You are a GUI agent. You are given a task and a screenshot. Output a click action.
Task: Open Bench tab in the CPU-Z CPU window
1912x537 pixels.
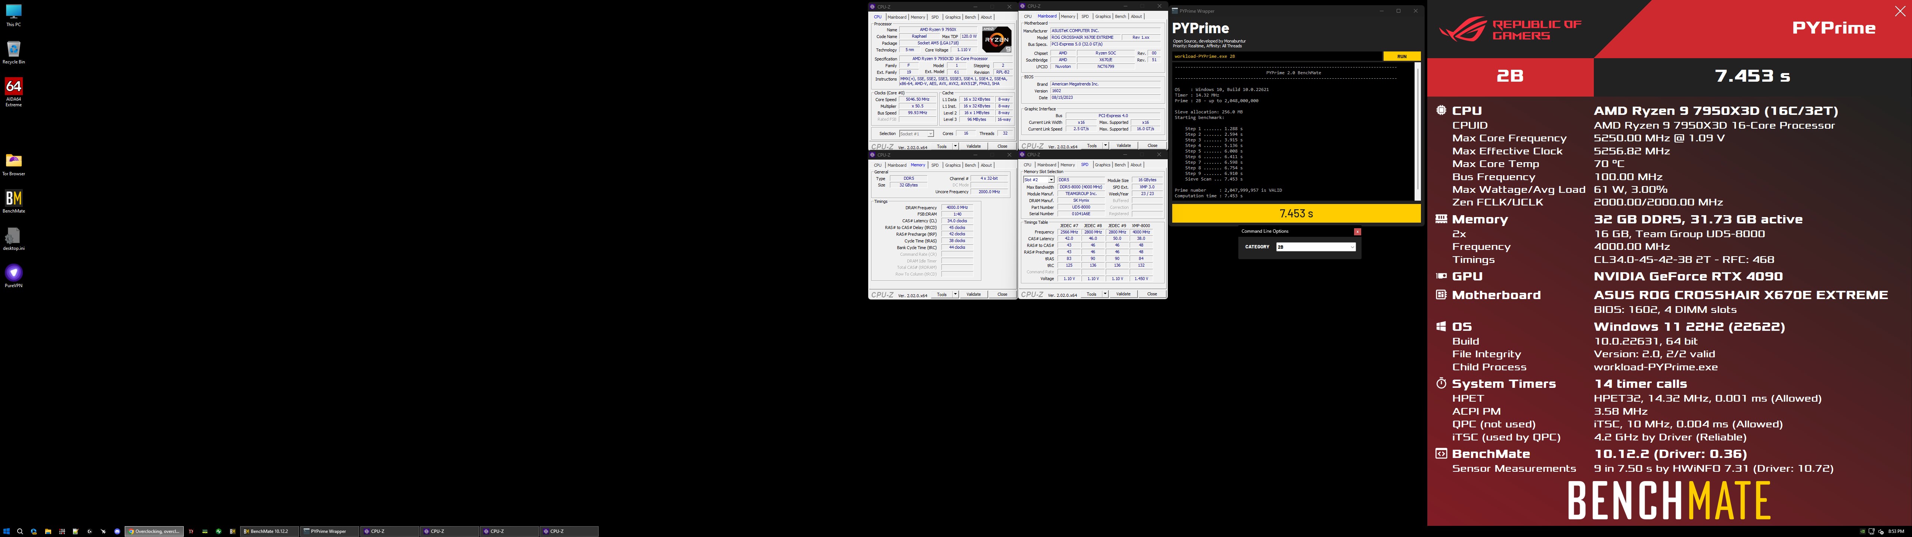(x=971, y=17)
